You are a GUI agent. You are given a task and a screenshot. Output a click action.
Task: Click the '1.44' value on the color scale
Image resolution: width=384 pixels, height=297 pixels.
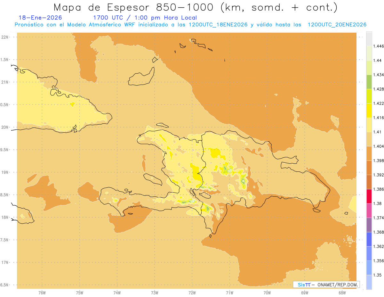377,60
